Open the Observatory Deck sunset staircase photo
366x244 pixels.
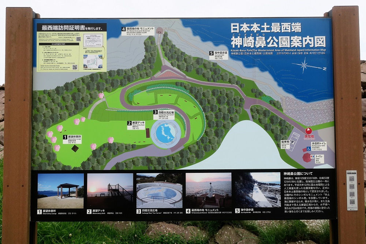point(110,191)
